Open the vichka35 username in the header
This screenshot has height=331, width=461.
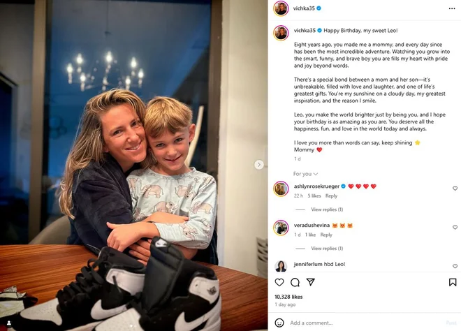(x=304, y=8)
